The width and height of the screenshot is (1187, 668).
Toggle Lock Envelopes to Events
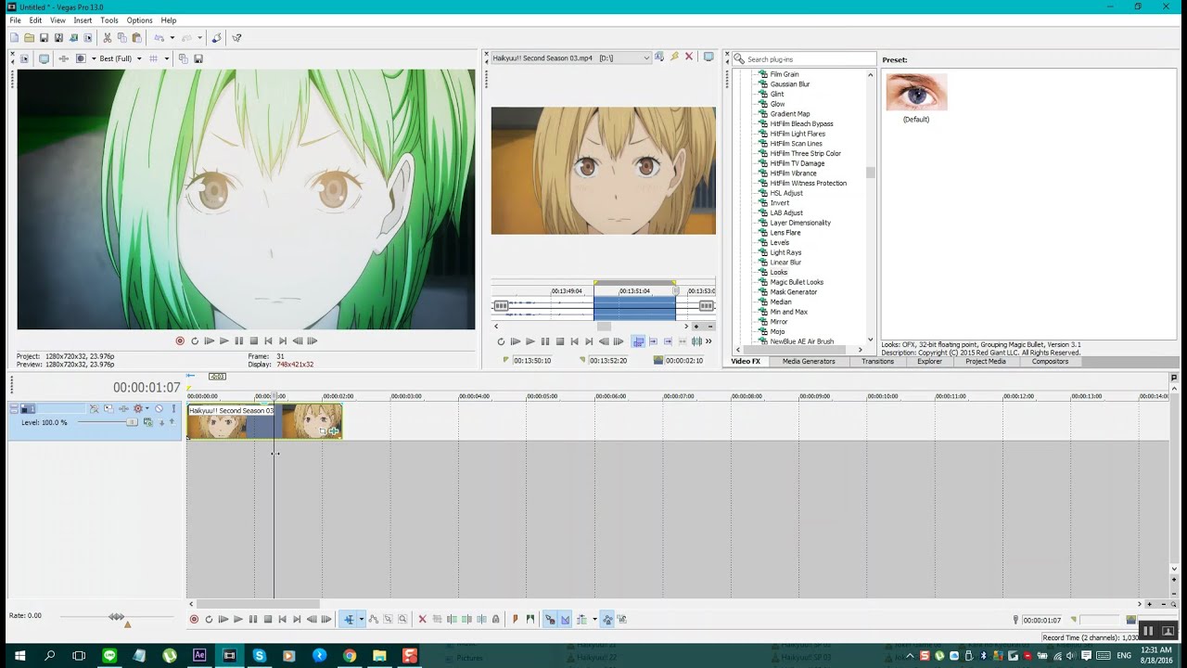click(607, 619)
